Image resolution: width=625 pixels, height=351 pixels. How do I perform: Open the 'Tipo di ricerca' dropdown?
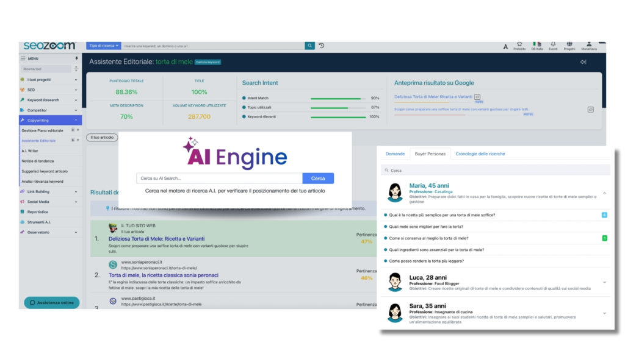click(x=104, y=46)
